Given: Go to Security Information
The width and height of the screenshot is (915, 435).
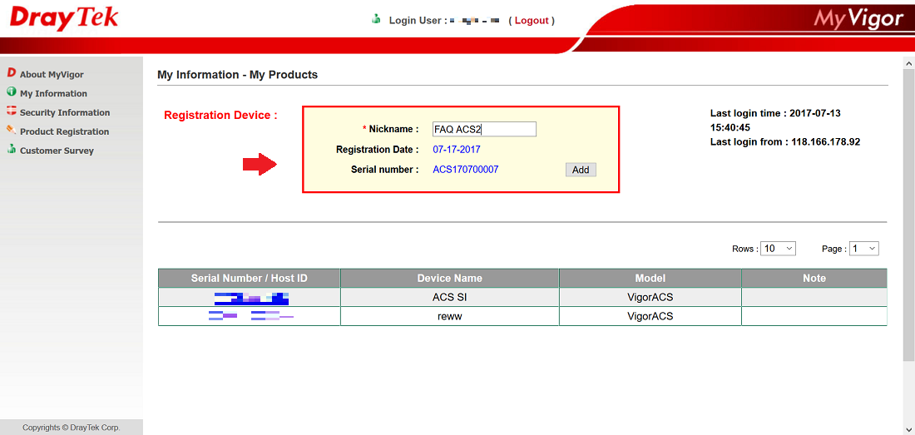Looking at the screenshot, I should click(x=65, y=112).
